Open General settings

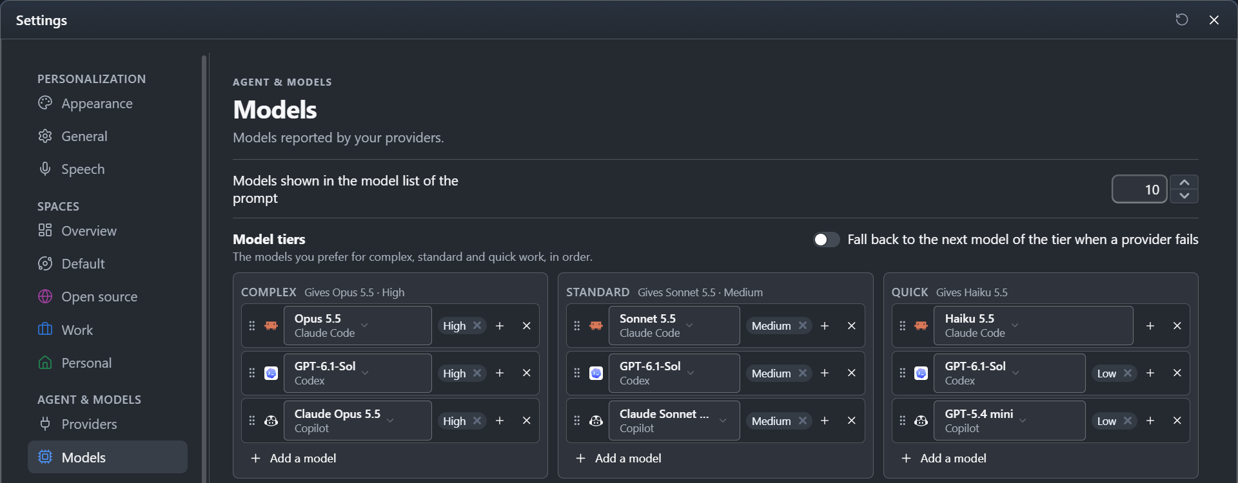[108, 136]
